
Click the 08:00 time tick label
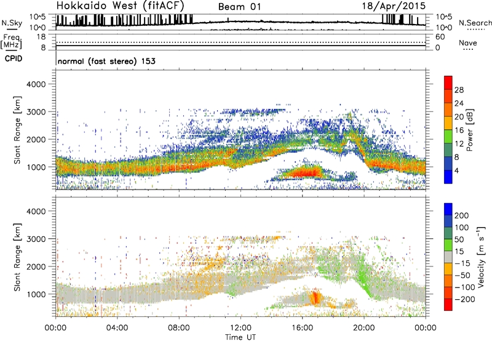pyautogui.click(x=178, y=328)
